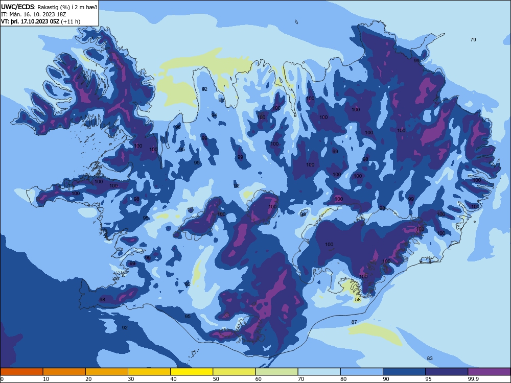511x383 pixels.
Task: Pick the amber 20–30 legend swatch
Action: tap(107, 372)
